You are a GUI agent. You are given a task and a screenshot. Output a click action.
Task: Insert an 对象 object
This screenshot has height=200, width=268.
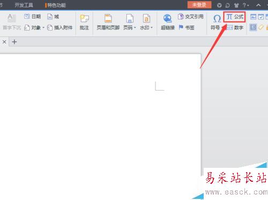(x=32, y=27)
